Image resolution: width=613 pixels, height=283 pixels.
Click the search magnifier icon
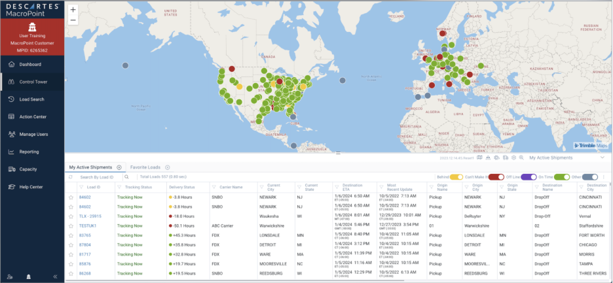coord(126,177)
